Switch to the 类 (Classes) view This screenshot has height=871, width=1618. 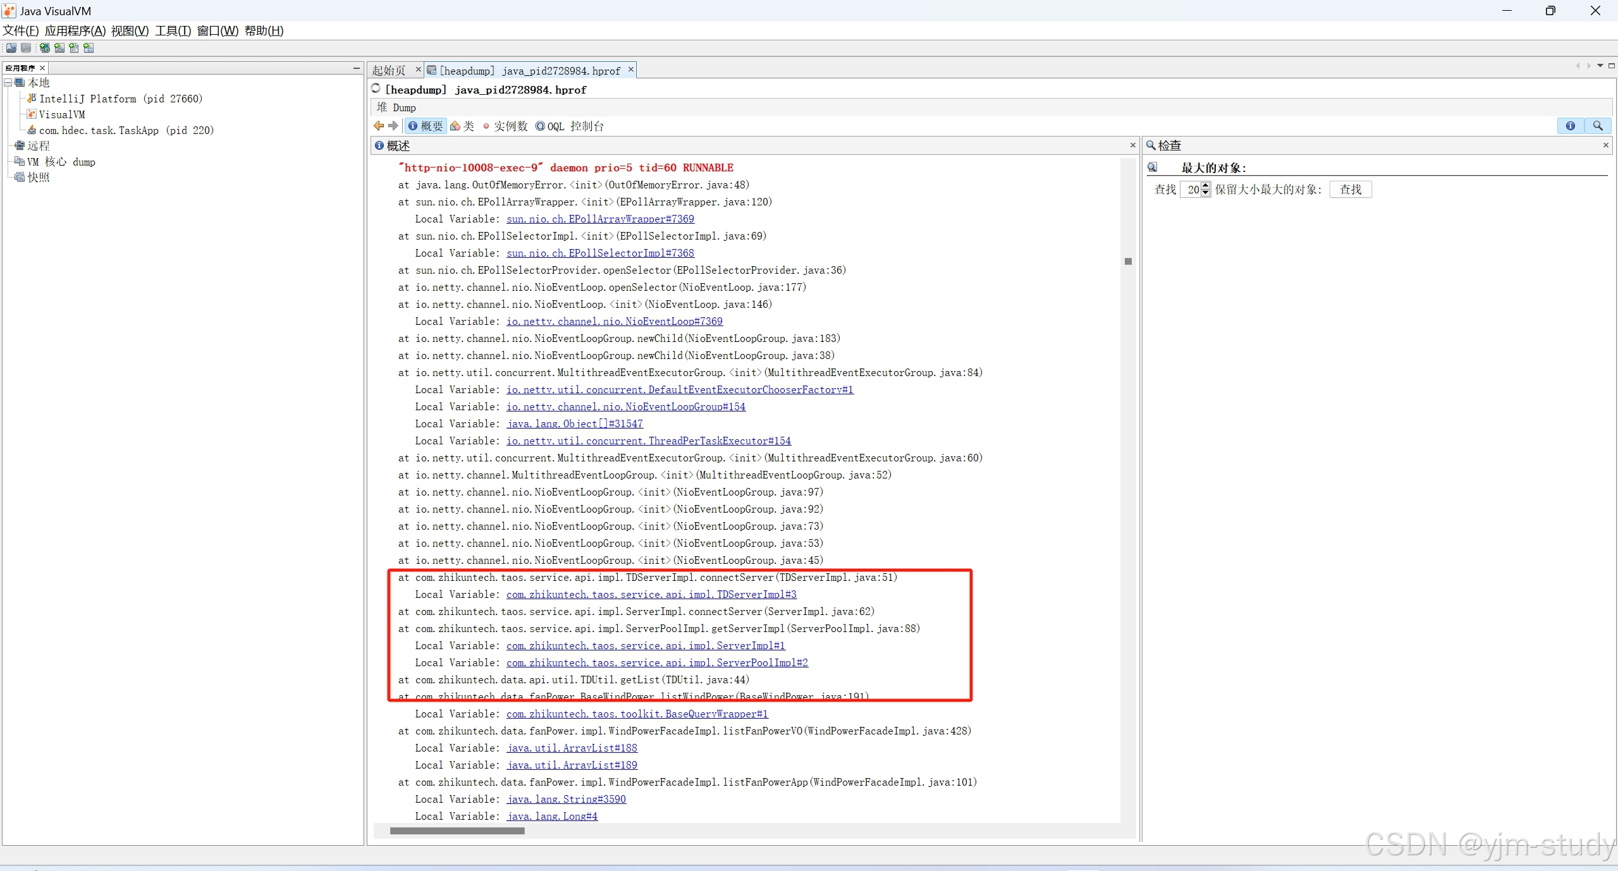point(462,126)
